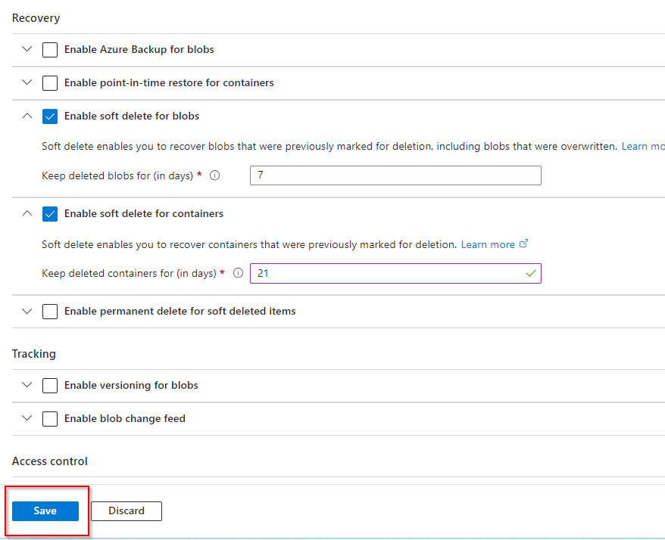Expand the Azure Backup for blobs section
Viewport: 665px width, 540px height.
[27, 50]
